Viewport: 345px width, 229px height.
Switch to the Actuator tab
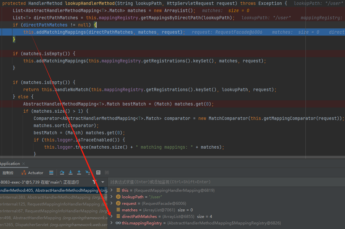click(x=32, y=173)
